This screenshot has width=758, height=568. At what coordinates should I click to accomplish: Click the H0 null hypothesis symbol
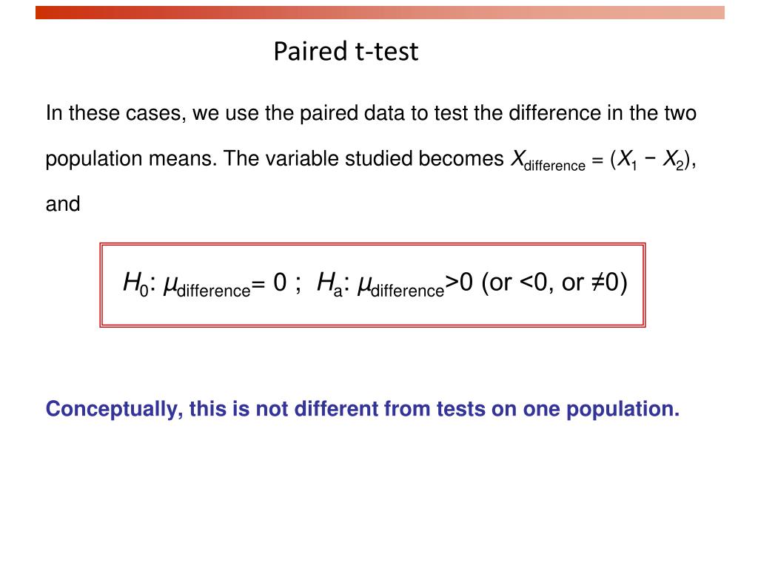coord(136,283)
